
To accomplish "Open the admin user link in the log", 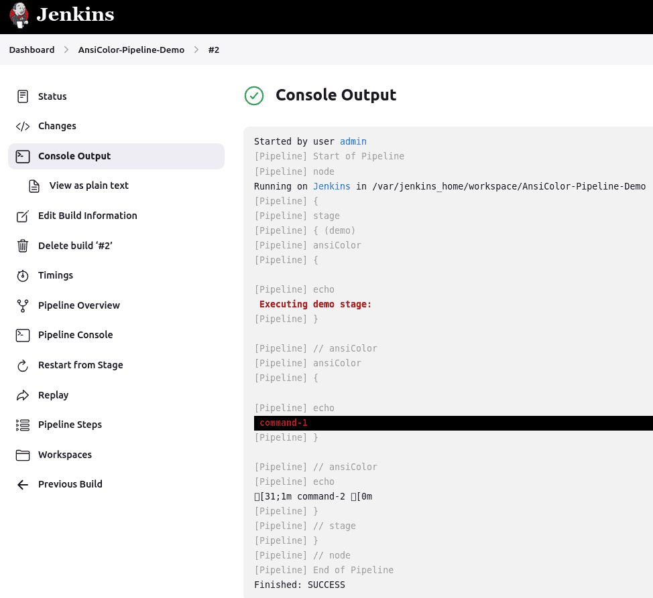I will tap(353, 141).
